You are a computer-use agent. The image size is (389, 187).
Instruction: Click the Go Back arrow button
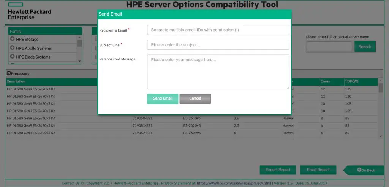tap(364, 170)
